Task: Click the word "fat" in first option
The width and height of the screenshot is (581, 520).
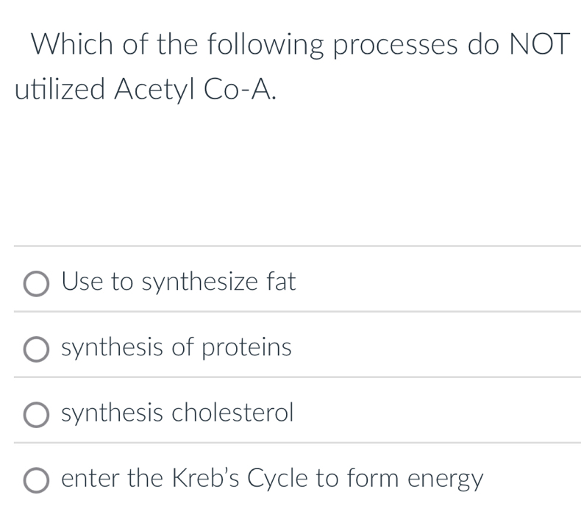Action: click(280, 281)
